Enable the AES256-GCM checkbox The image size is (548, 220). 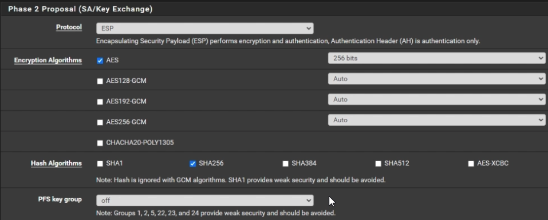pos(100,122)
